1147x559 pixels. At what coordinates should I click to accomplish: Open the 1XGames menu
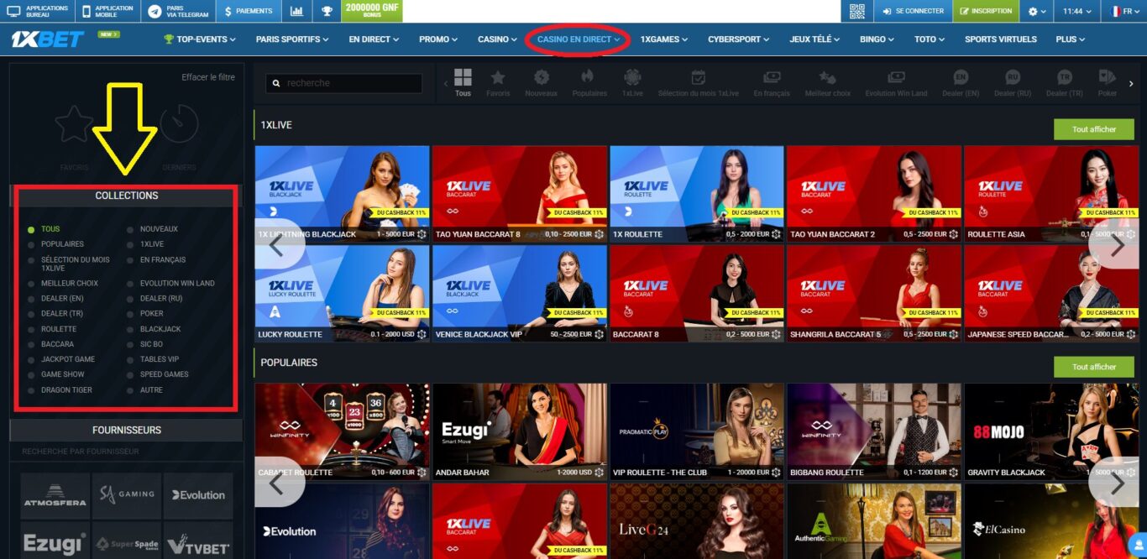click(x=663, y=39)
